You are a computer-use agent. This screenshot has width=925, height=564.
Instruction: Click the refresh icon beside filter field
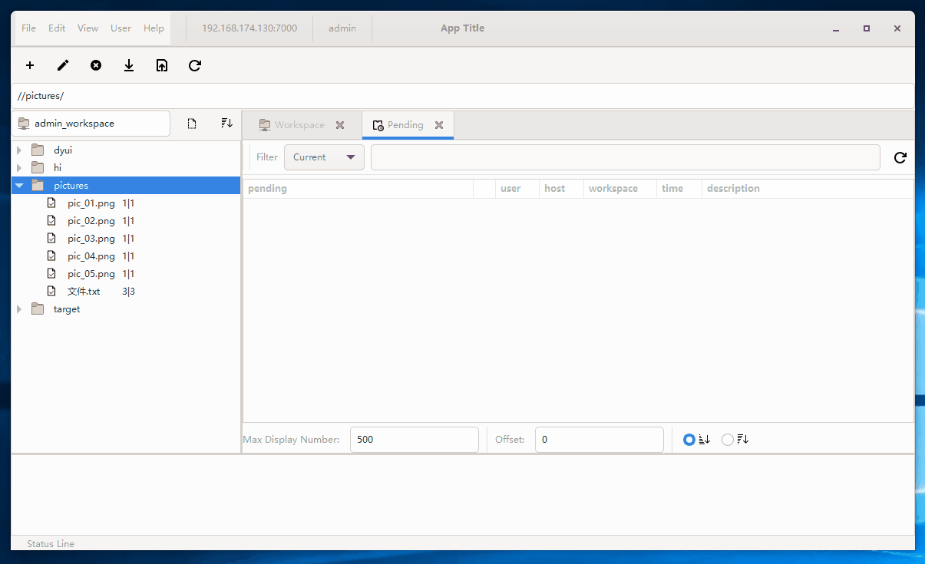point(900,157)
